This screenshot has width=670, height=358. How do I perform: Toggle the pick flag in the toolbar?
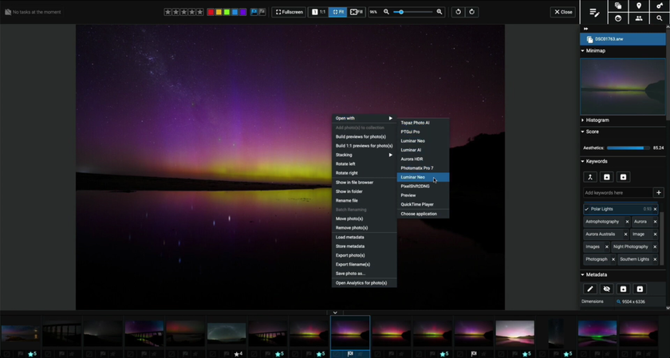pos(254,12)
